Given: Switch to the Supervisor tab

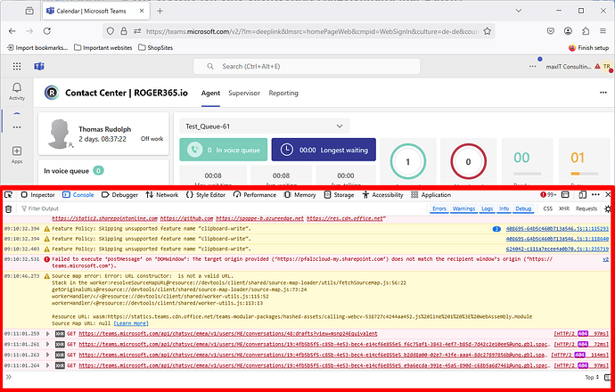Looking at the screenshot, I should (244, 93).
